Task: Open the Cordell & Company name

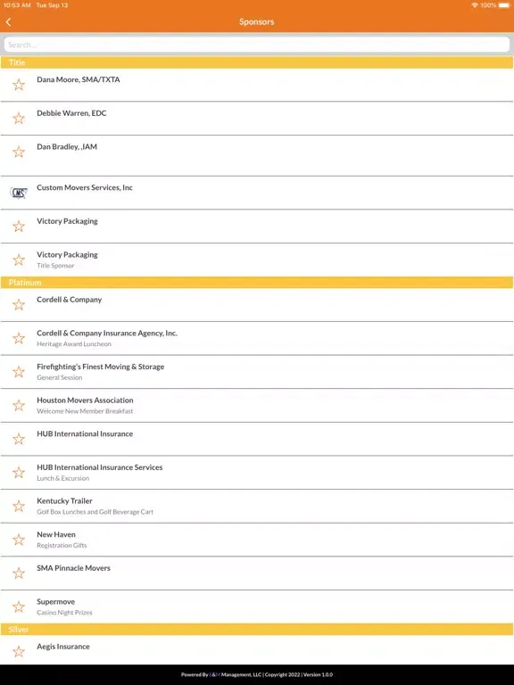Action: tap(69, 300)
